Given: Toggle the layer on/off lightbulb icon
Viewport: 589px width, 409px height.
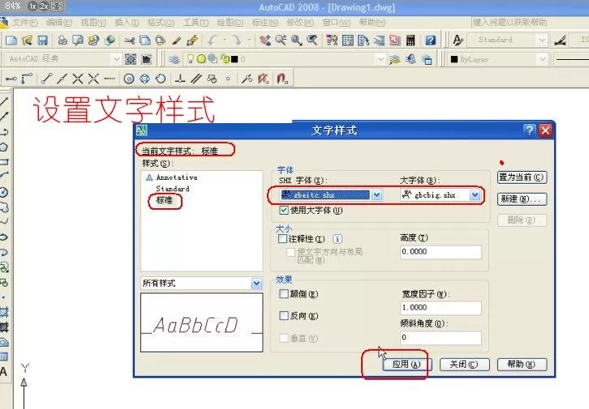Looking at the screenshot, I should point(191,59).
